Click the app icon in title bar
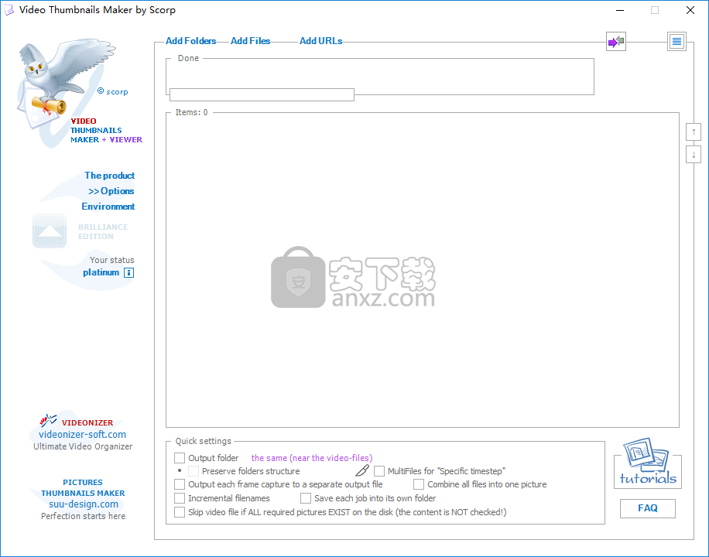The image size is (709, 557). (x=9, y=10)
